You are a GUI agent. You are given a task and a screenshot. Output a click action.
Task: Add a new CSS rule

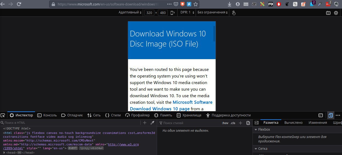(240, 123)
